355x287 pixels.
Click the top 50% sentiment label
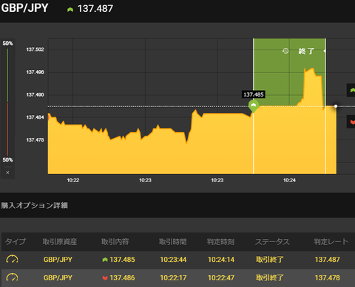coord(7,44)
